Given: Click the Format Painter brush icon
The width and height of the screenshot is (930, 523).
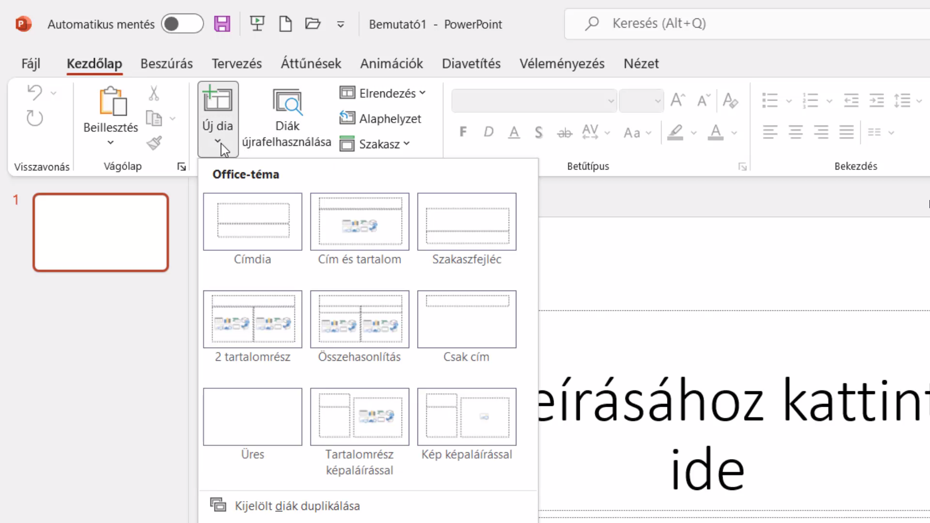Looking at the screenshot, I should pos(154,143).
